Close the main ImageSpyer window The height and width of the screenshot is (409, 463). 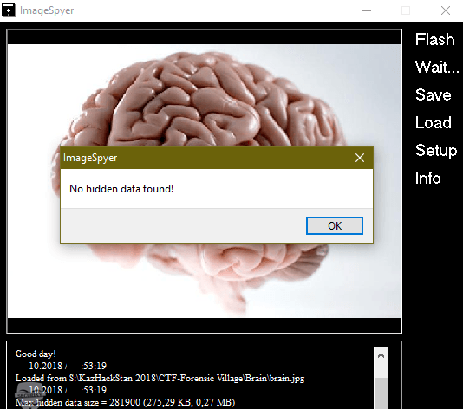tap(446, 10)
